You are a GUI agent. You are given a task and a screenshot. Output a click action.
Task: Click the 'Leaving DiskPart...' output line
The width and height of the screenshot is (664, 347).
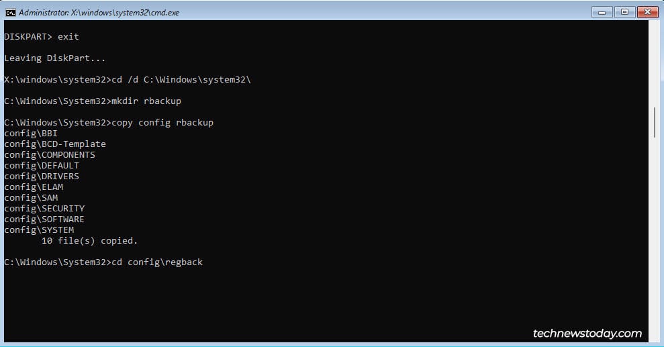point(54,58)
